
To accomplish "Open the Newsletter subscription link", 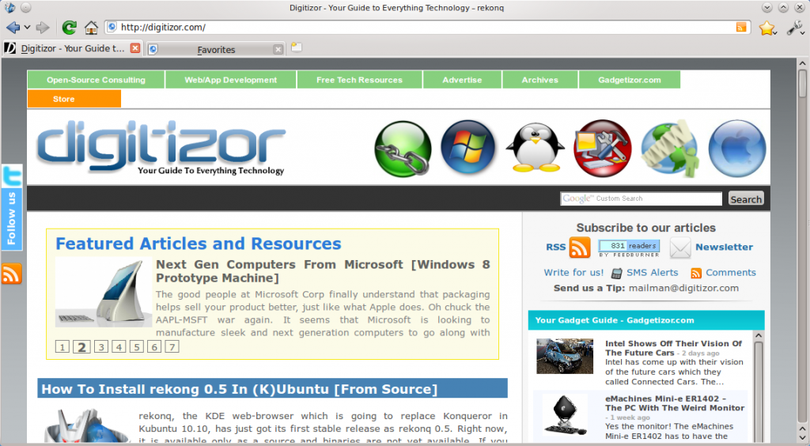I will 724,247.
